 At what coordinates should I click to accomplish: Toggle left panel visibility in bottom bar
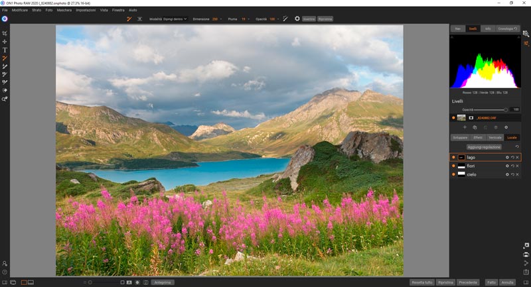click(5, 282)
